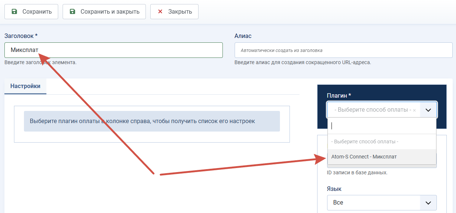Click the Сохранить и закрыть button label
456x213 pixels.
[x=110, y=11]
